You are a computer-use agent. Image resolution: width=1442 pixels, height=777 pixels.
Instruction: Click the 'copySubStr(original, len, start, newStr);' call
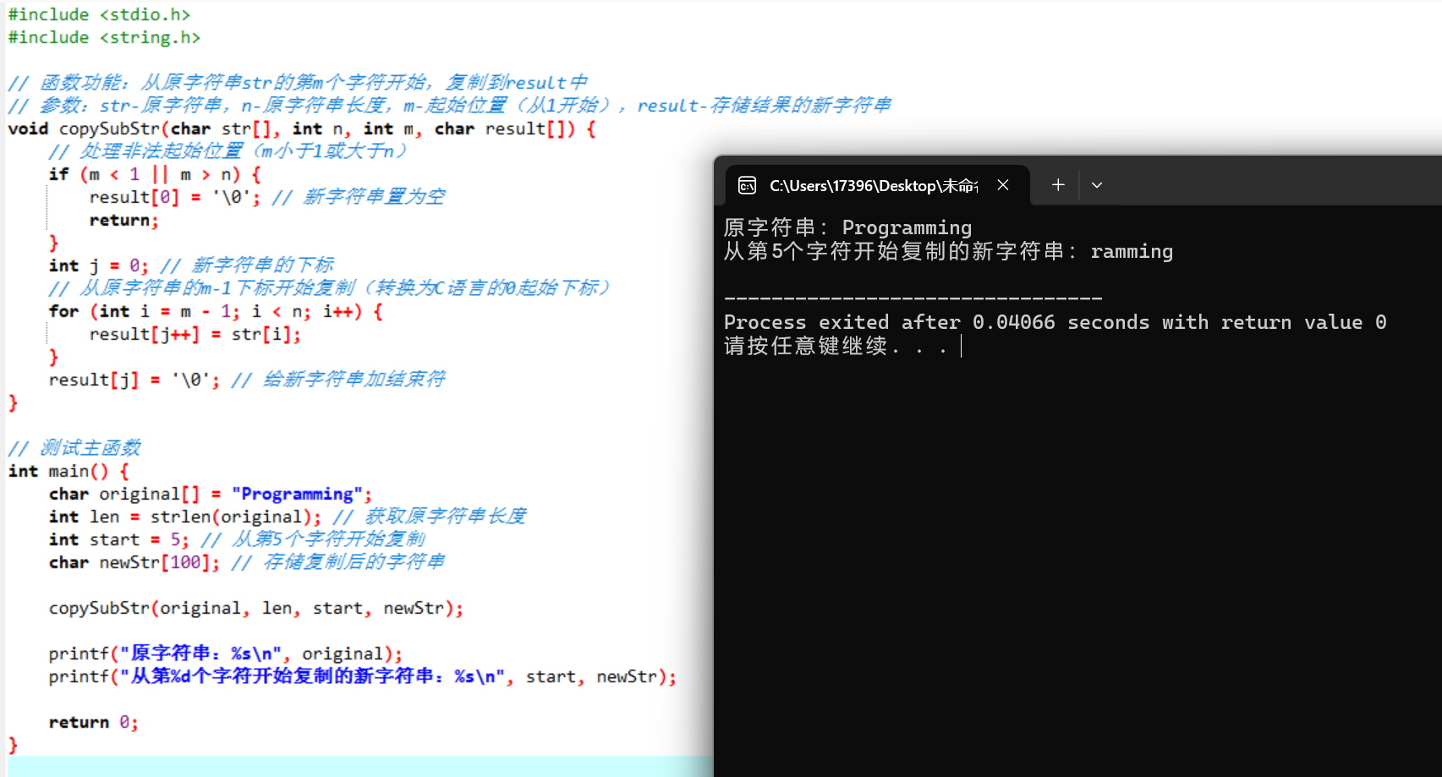[255, 608]
